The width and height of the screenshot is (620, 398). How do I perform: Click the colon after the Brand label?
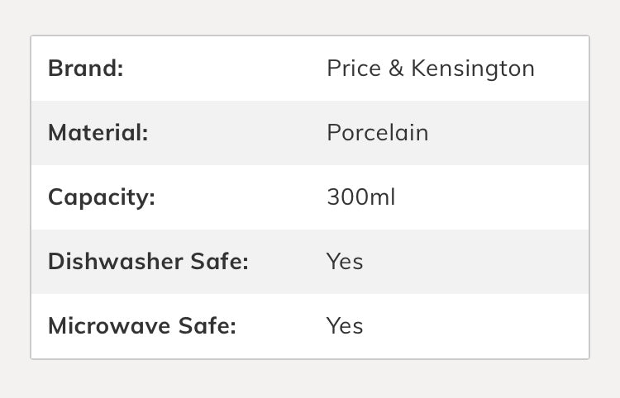(119, 69)
